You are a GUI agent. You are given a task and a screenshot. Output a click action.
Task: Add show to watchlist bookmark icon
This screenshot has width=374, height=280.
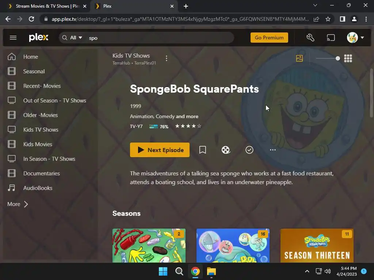pyautogui.click(x=202, y=150)
